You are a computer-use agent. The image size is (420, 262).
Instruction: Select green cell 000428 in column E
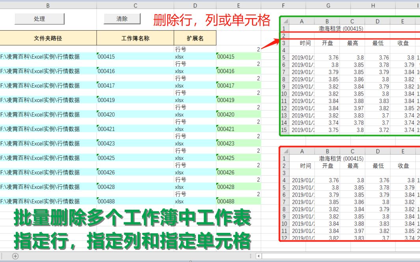[x=238, y=186]
